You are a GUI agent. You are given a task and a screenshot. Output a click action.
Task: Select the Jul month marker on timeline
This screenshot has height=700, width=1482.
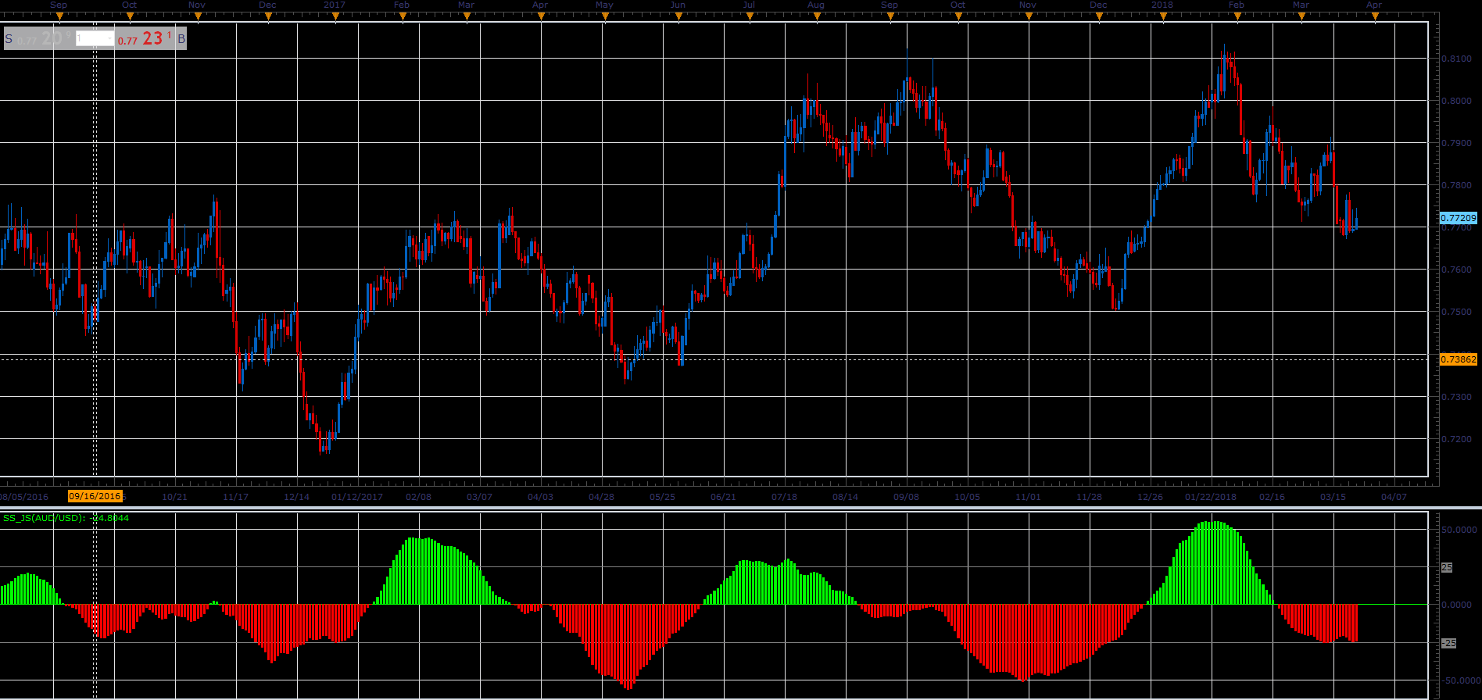click(749, 5)
